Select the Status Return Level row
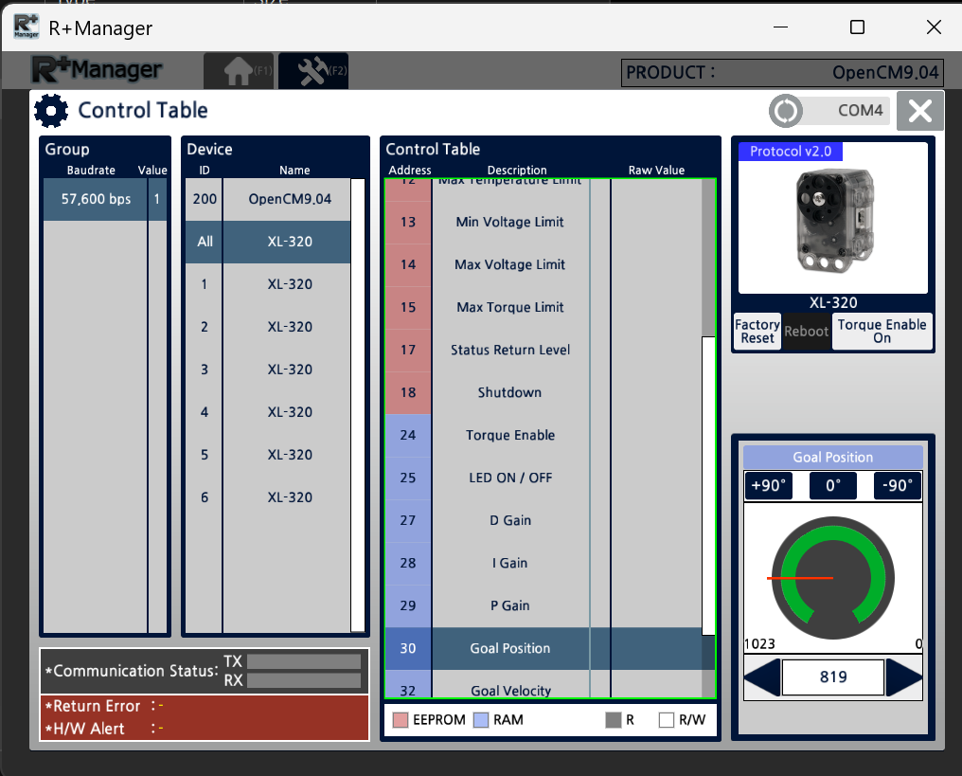This screenshot has width=962, height=776. (x=543, y=350)
